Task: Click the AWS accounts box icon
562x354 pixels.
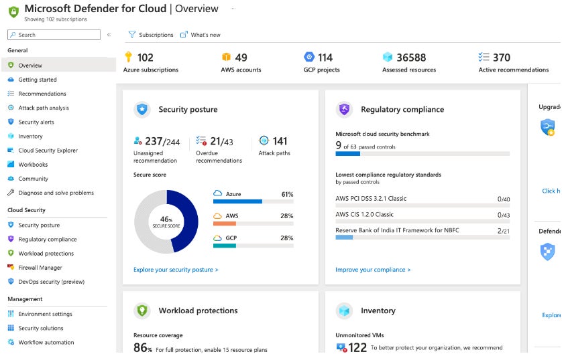Action: pos(226,57)
